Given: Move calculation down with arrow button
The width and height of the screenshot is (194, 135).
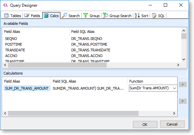Looking at the screenshot, I should (x=183, y=101).
